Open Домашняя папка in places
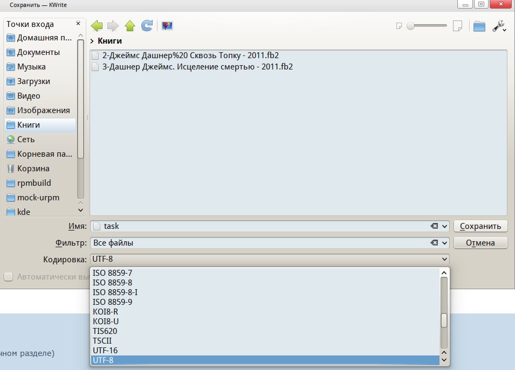This screenshot has height=370, width=515. (39, 38)
